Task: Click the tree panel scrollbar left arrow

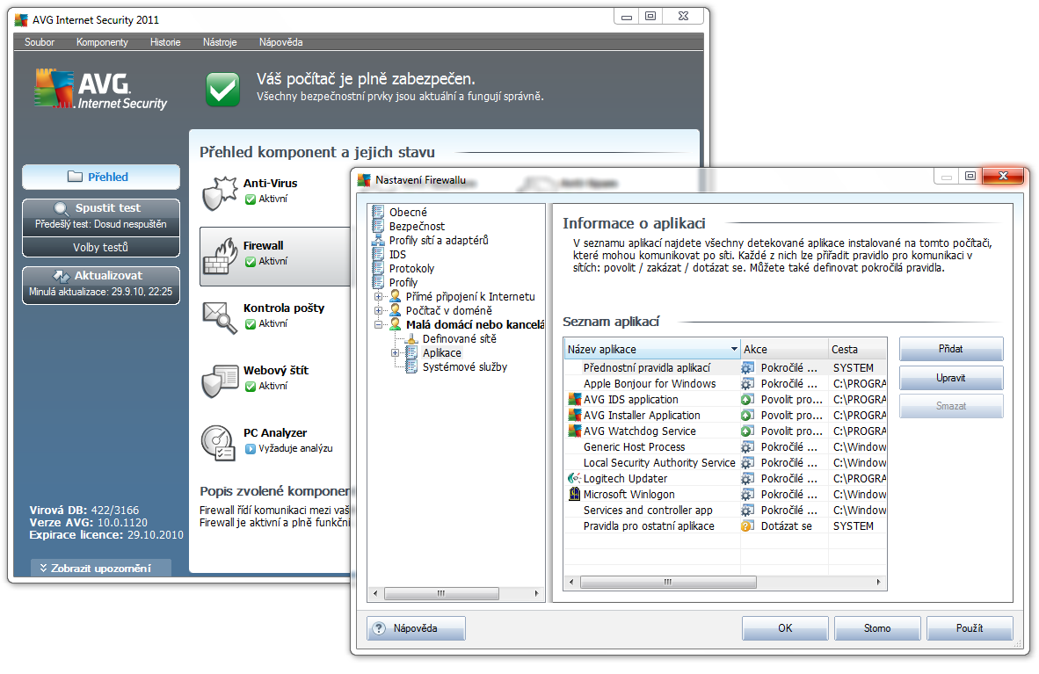Action: coord(375,593)
